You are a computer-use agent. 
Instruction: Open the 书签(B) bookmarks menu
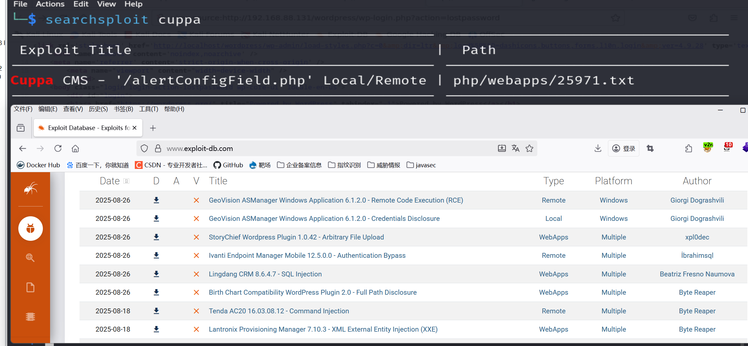pyautogui.click(x=123, y=109)
